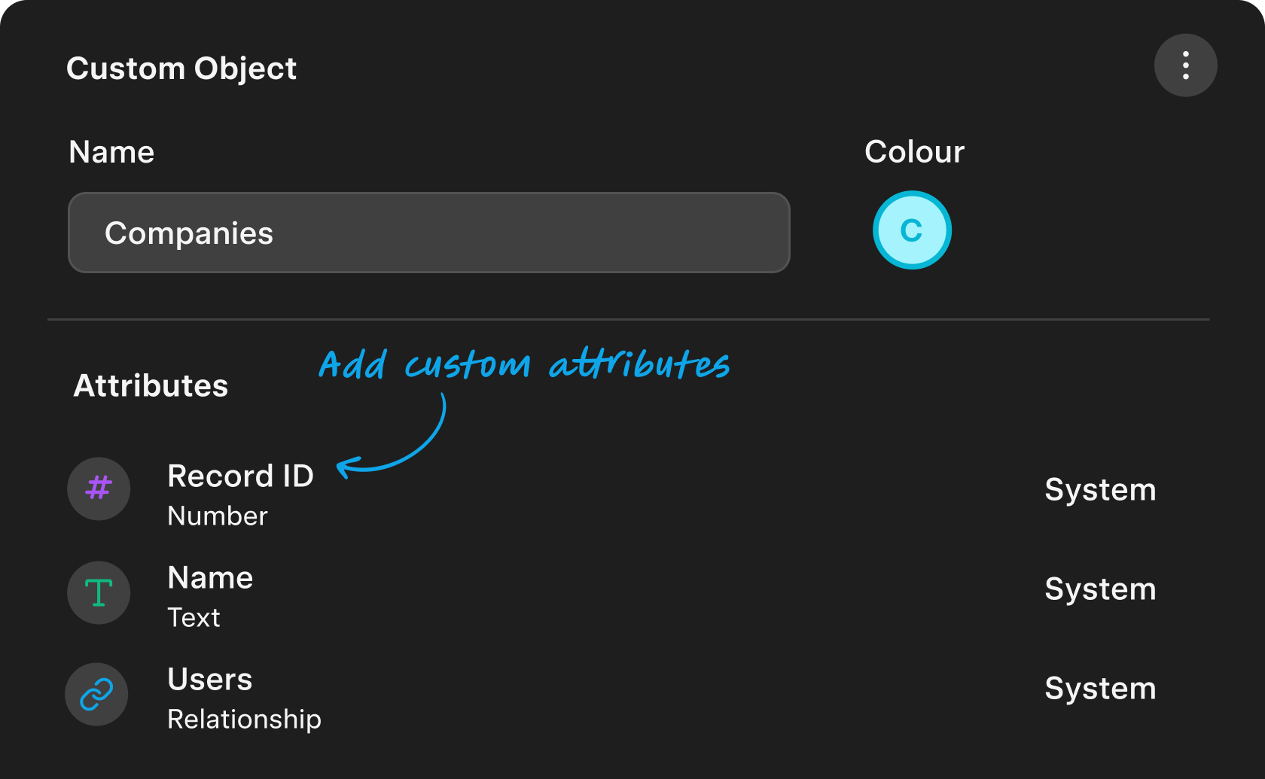Select the Record ID attribute title
1265x779 pixels.
tap(240, 476)
